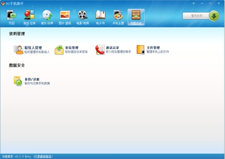
Task: Select the 电影·视频 film reel icon
Action: (83, 15)
